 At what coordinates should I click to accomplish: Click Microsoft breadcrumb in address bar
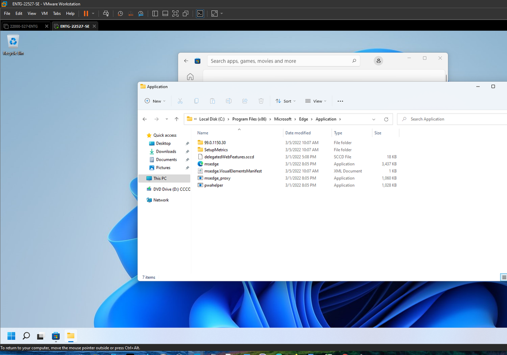click(283, 119)
